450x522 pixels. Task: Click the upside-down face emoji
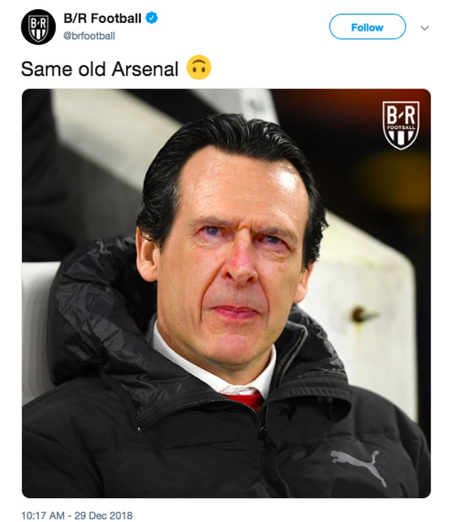coord(199,67)
